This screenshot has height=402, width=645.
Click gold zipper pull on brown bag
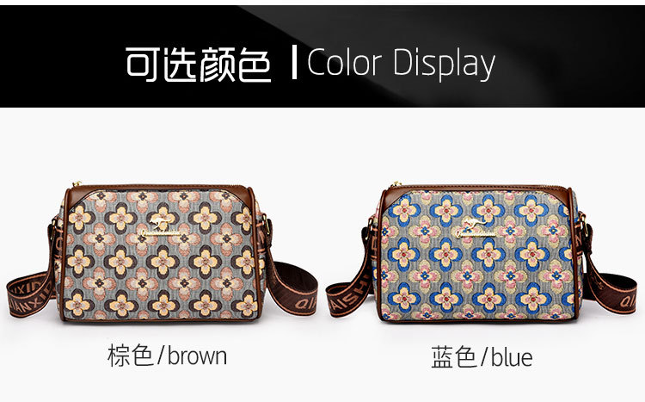point(77,183)
